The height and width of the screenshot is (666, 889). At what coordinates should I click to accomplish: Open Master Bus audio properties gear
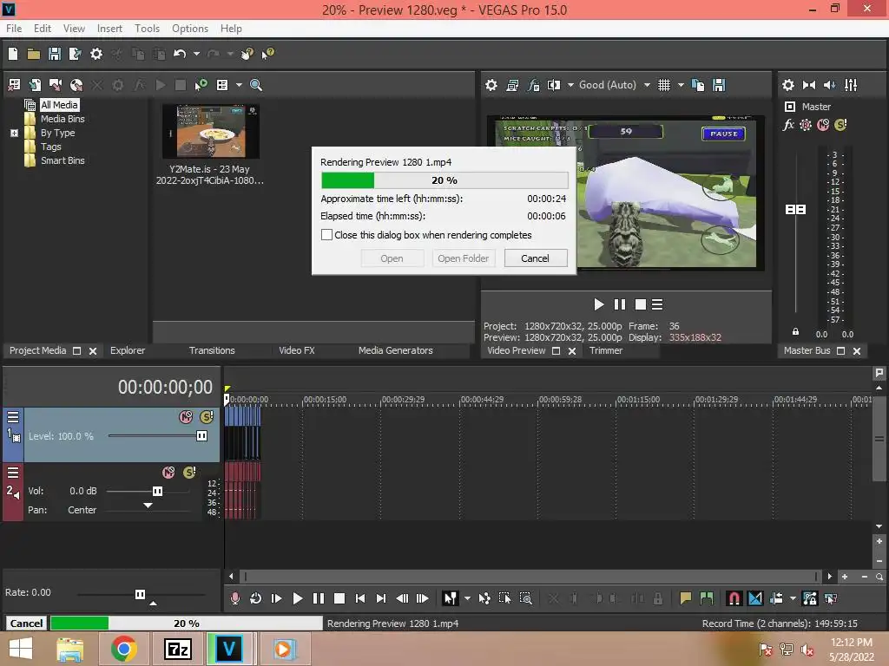[788, 85]
